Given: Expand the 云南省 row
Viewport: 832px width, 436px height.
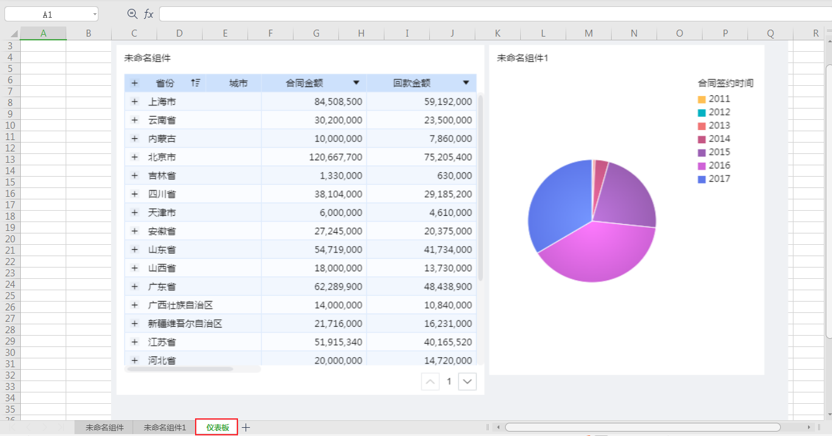Looking at the screenshot, I should point(134,120).
